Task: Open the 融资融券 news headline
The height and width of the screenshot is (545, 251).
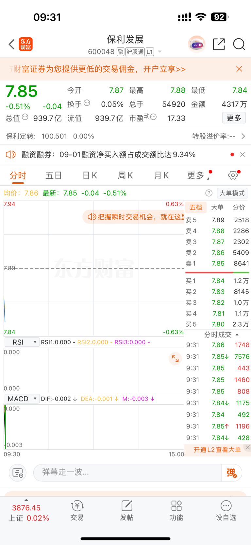Action: coord(109,154)
